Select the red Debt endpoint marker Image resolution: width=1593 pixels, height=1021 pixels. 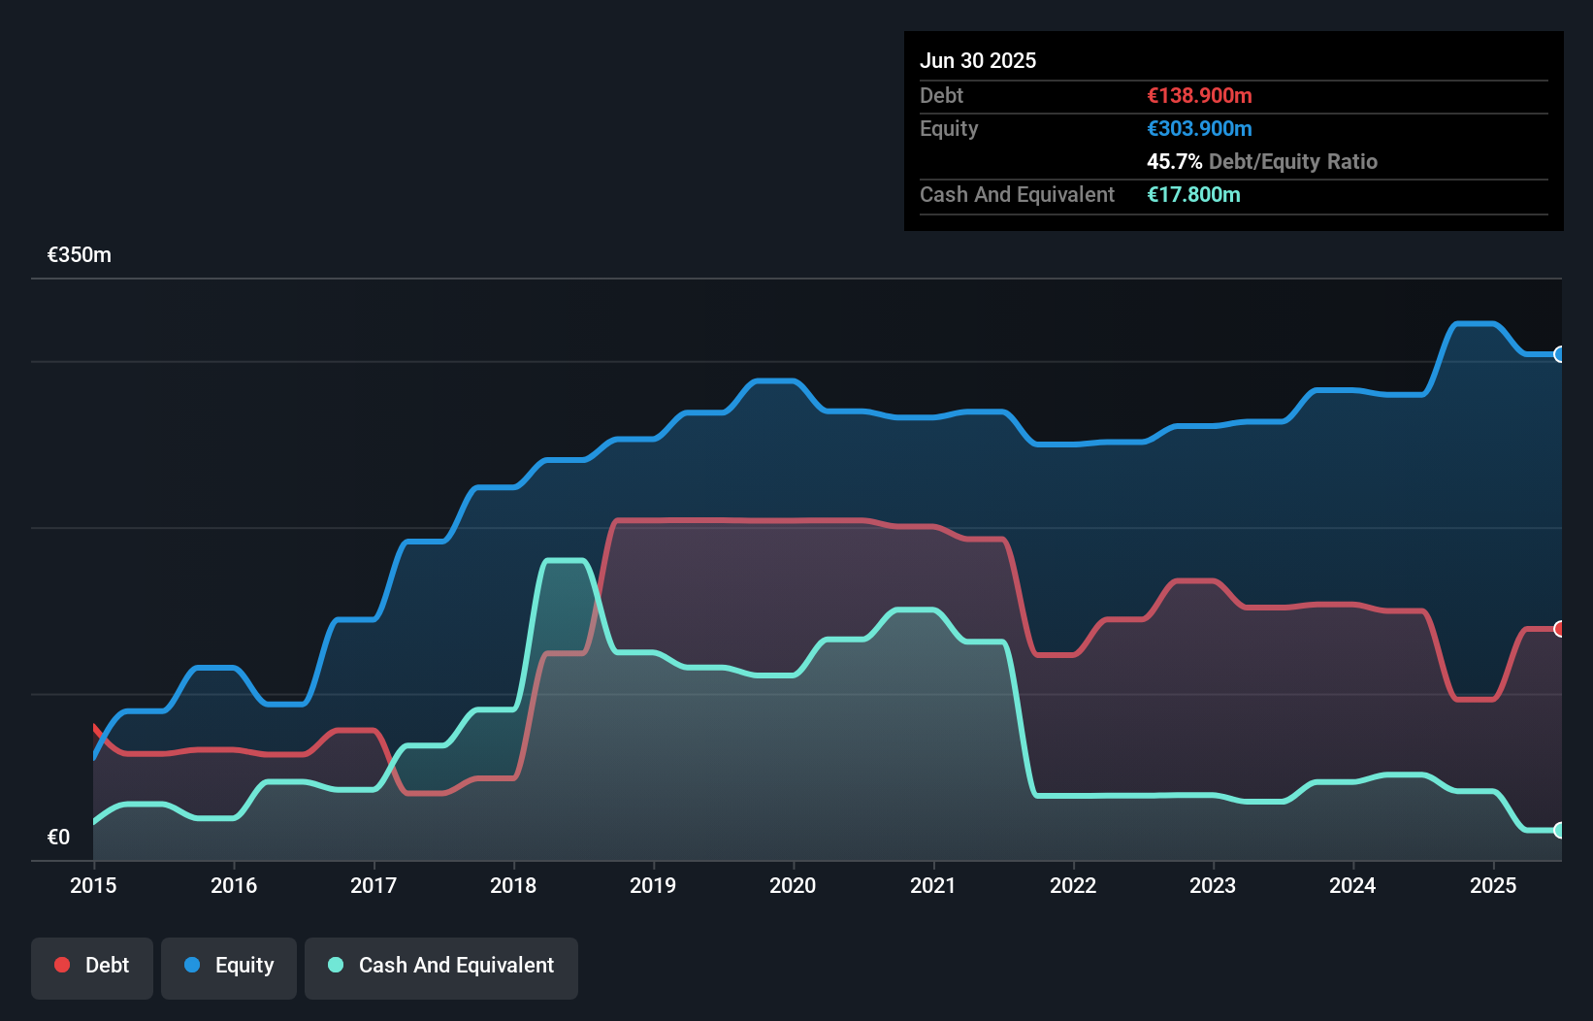tap(1559, 629)
